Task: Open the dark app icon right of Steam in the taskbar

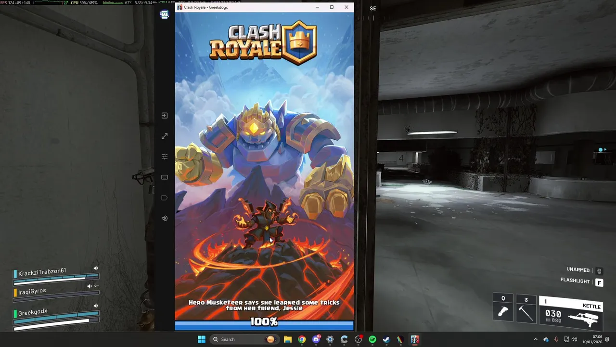Action: pos(400,339)
